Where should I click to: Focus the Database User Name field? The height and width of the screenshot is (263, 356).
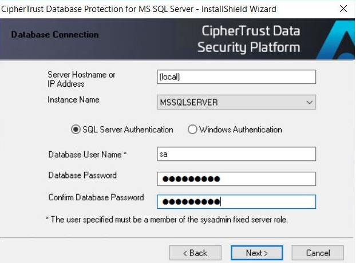tap(236, 154)
